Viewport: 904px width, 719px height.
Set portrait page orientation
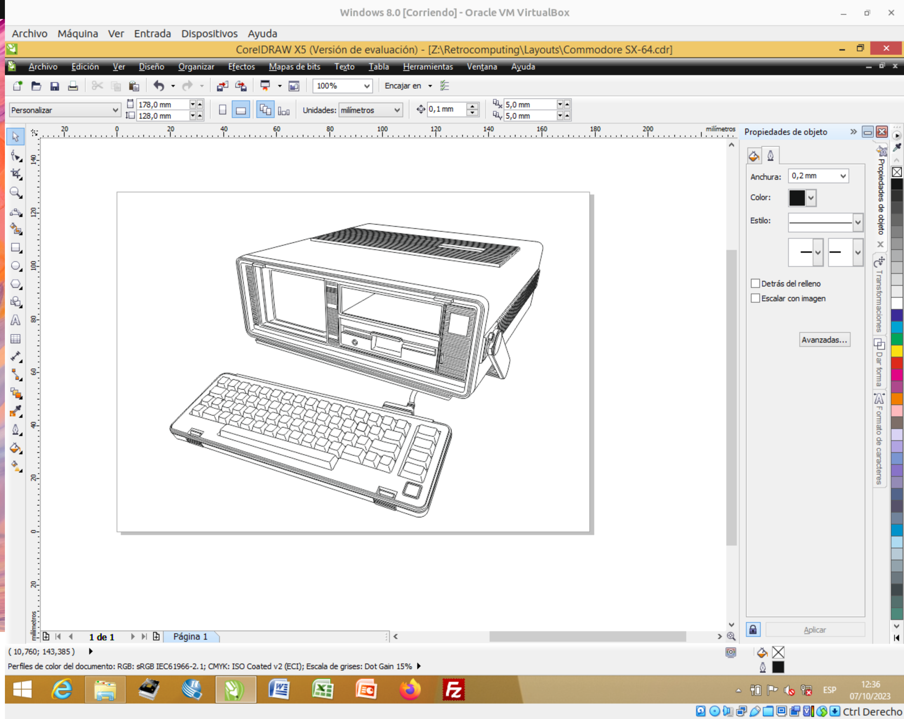pyautogui.click(x=223, y=110)
